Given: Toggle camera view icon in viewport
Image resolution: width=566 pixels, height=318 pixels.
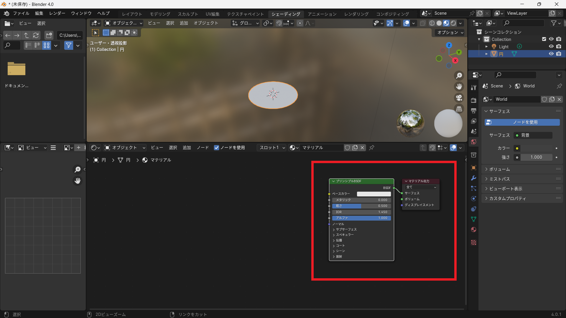Looking at the screenshot, I should 459,98.
